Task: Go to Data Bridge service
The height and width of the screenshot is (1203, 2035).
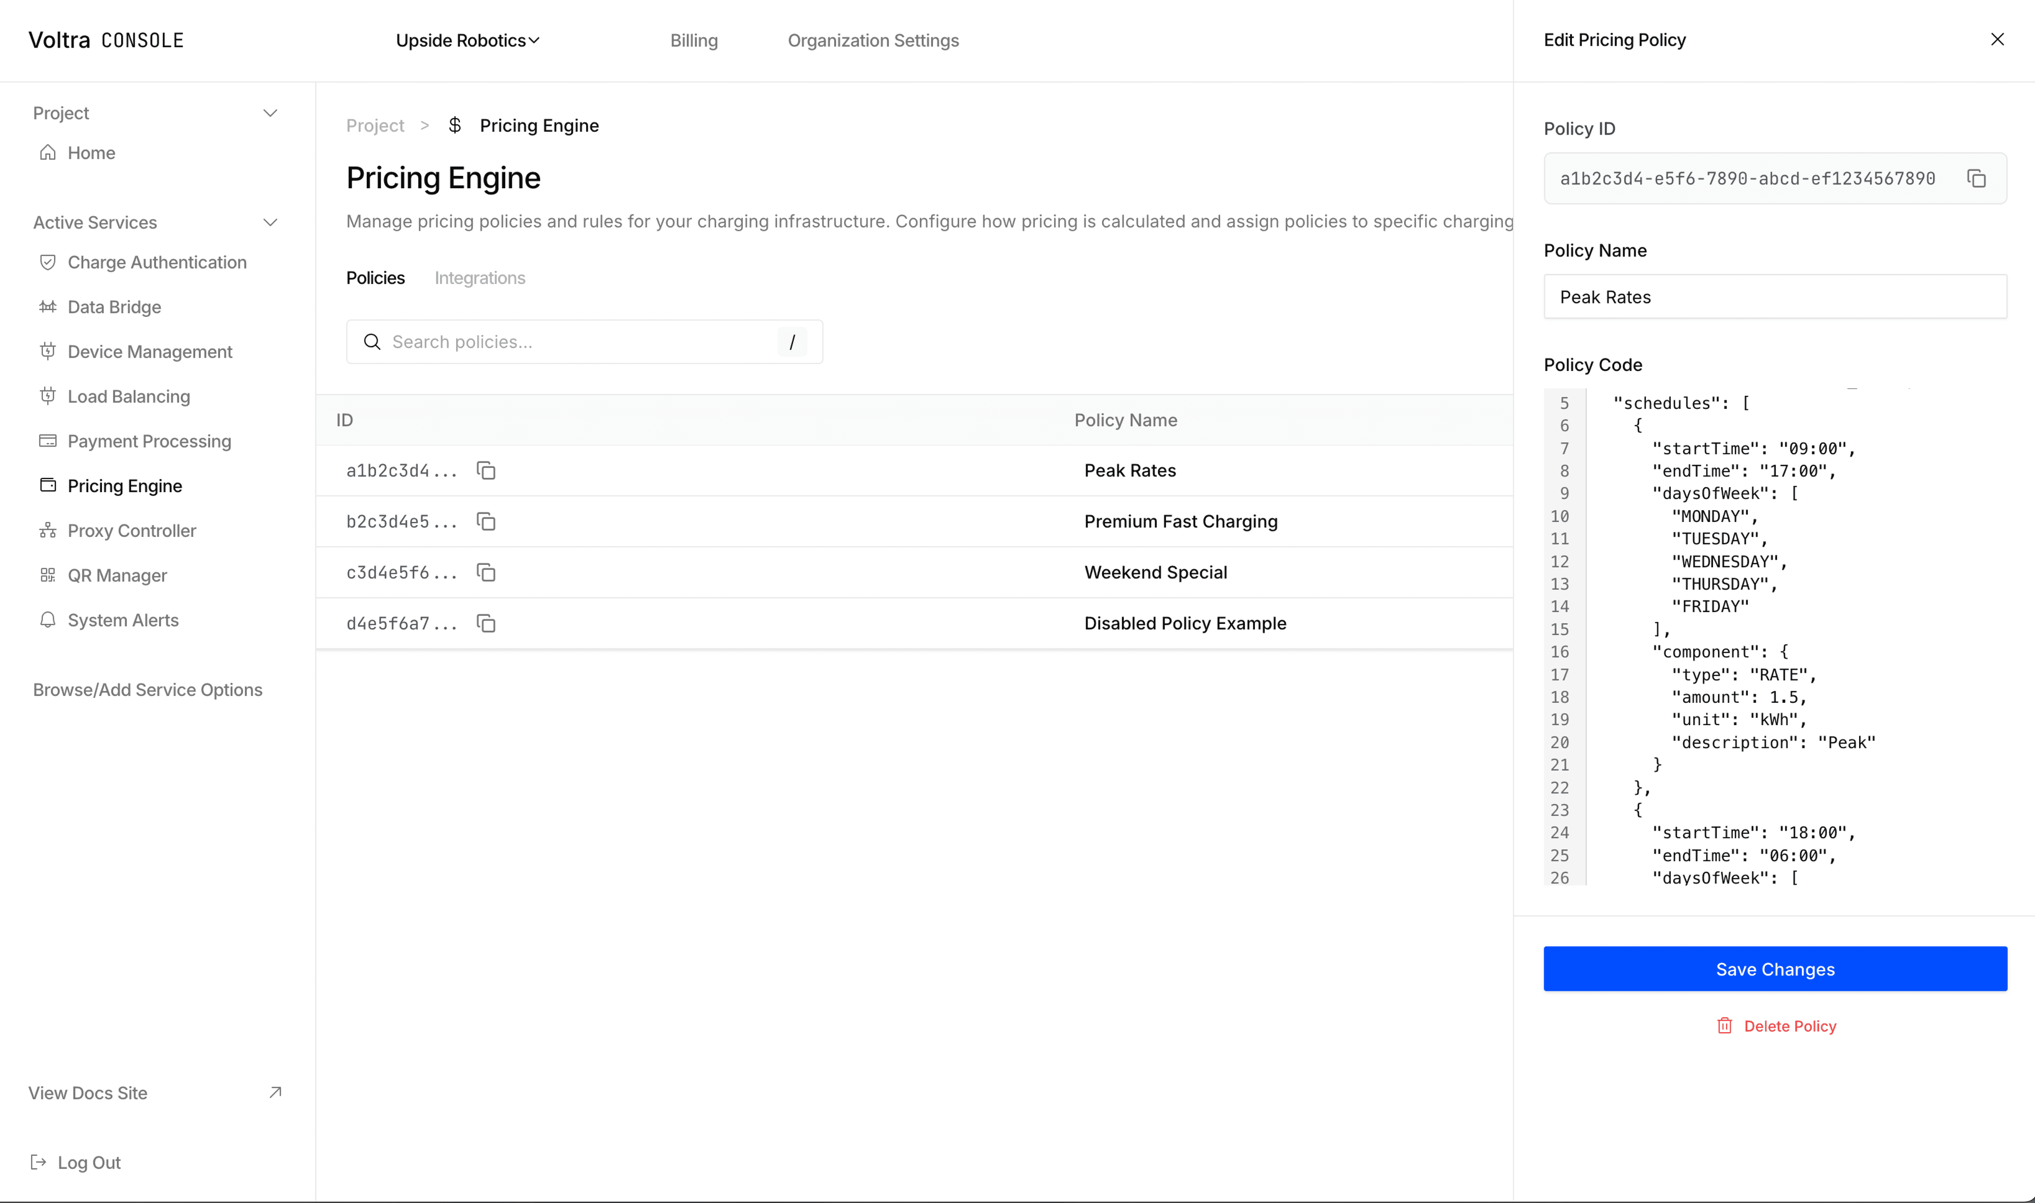Action: point(113,307)
